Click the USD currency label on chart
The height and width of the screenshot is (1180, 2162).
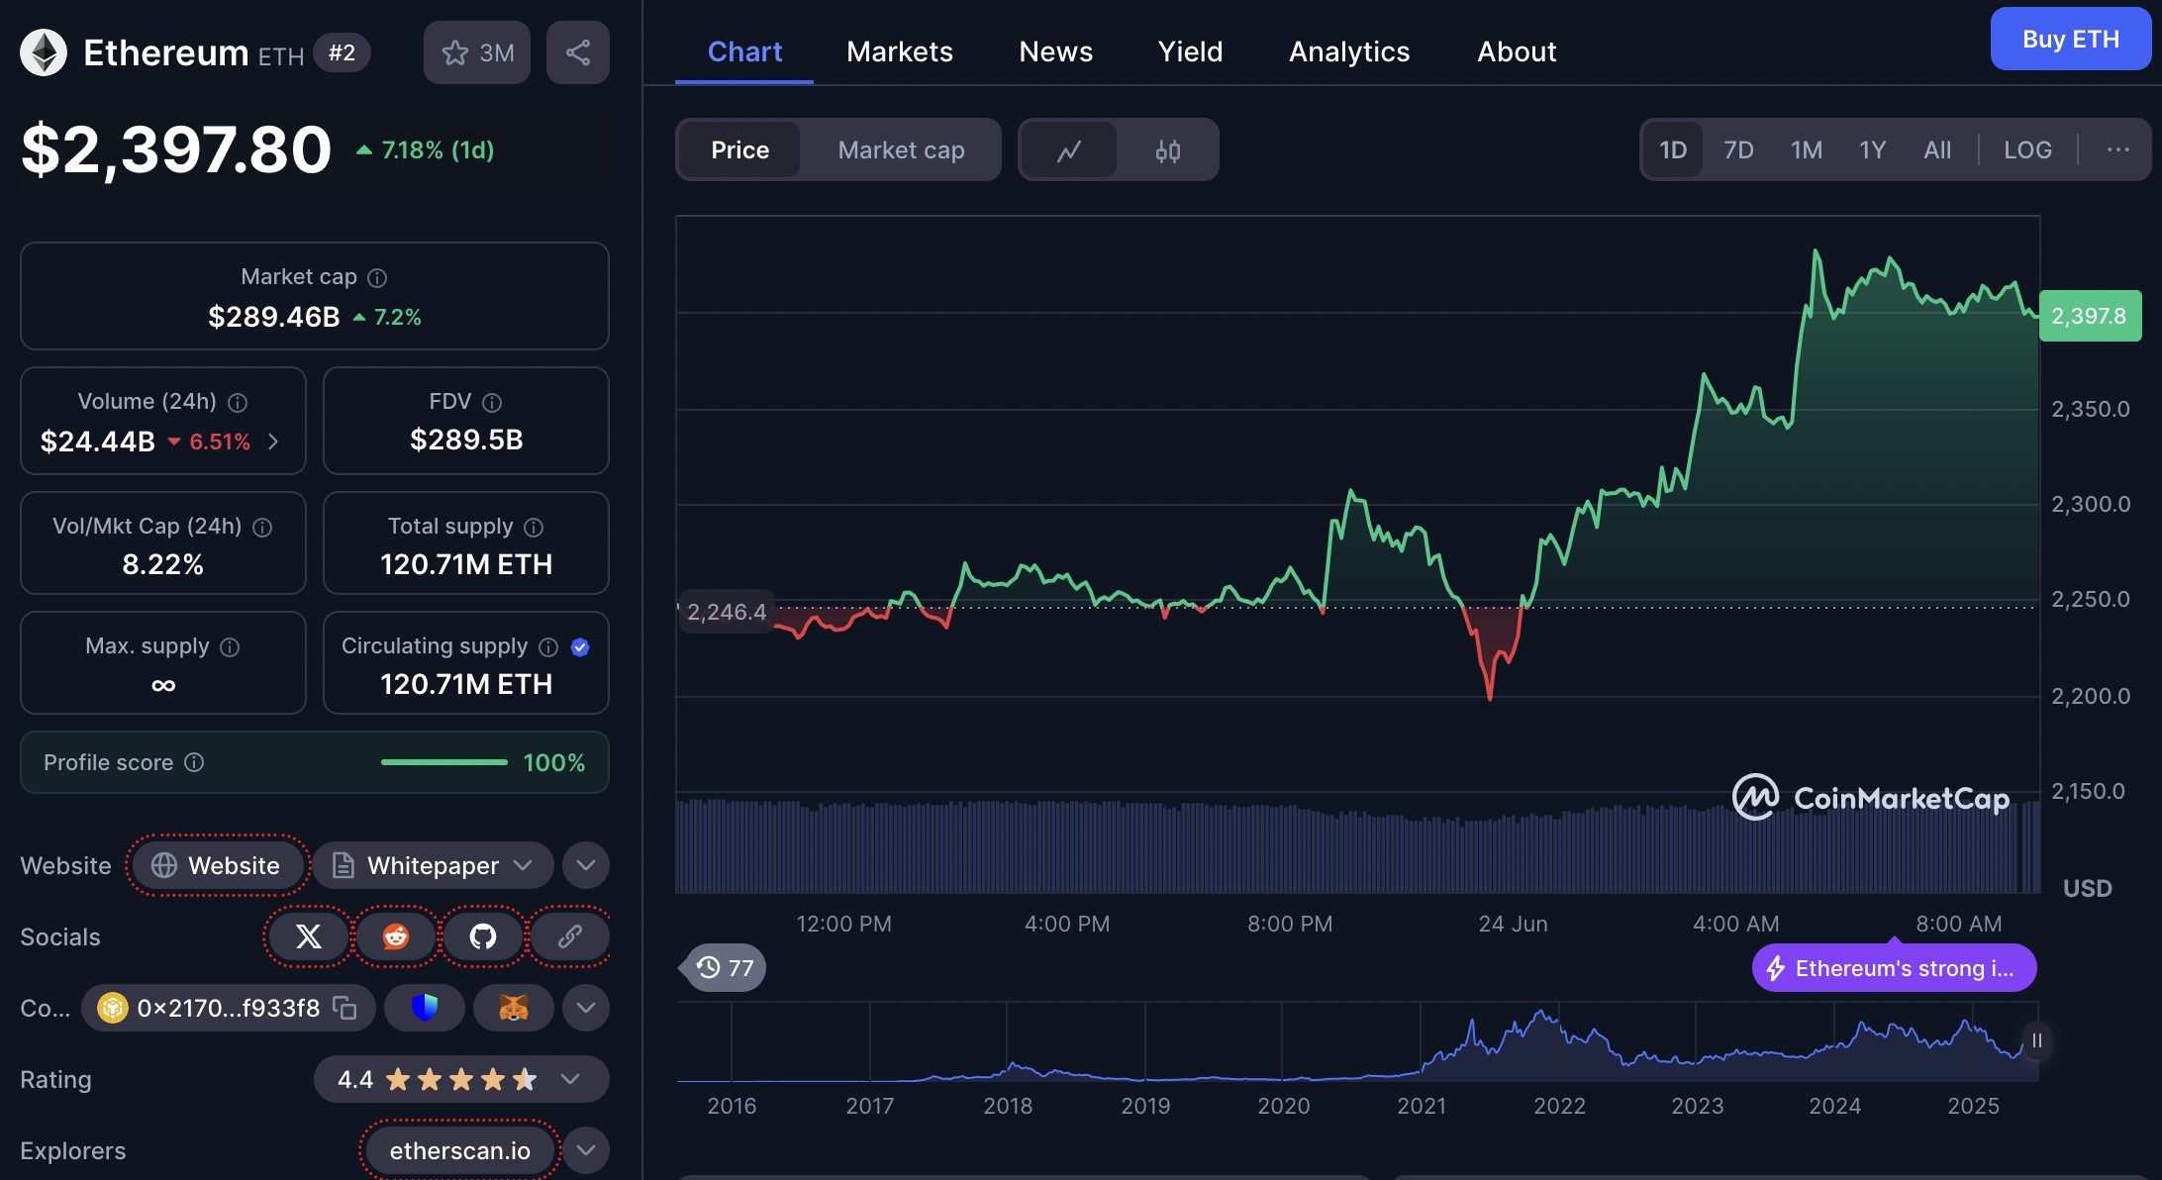point(2087,888)
